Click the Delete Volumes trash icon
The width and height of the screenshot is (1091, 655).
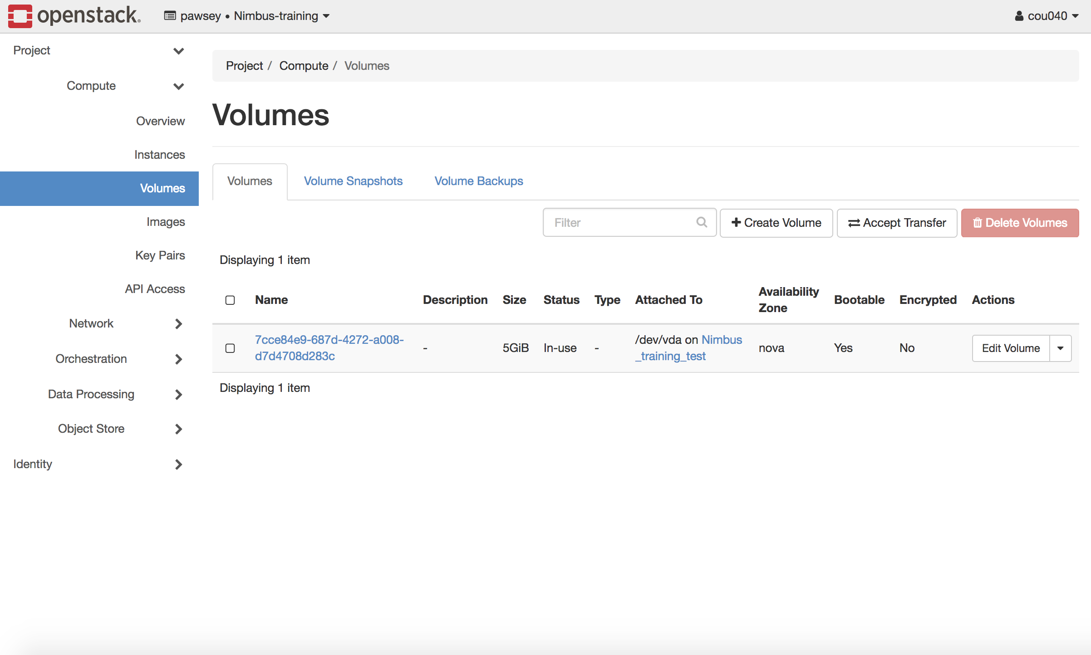coord(977,224)
